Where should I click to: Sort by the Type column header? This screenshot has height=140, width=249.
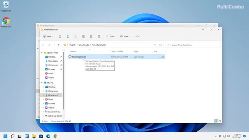pyautogui.click(x=136, y=51)
